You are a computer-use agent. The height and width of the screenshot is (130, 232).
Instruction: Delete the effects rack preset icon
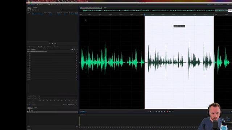click(74, 49)
